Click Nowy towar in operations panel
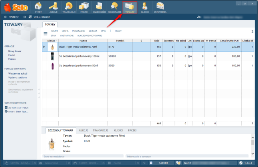258x167 pixels. tap(14, 51)
